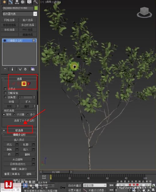Select the 子对象 preview radio button

pyautogui.click(x=14, y=114)
